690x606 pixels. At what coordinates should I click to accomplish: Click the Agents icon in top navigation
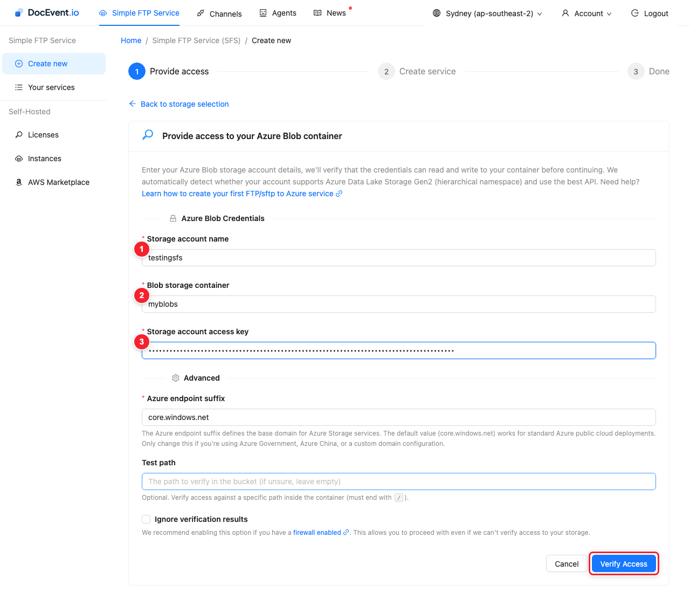pos(263,13)
